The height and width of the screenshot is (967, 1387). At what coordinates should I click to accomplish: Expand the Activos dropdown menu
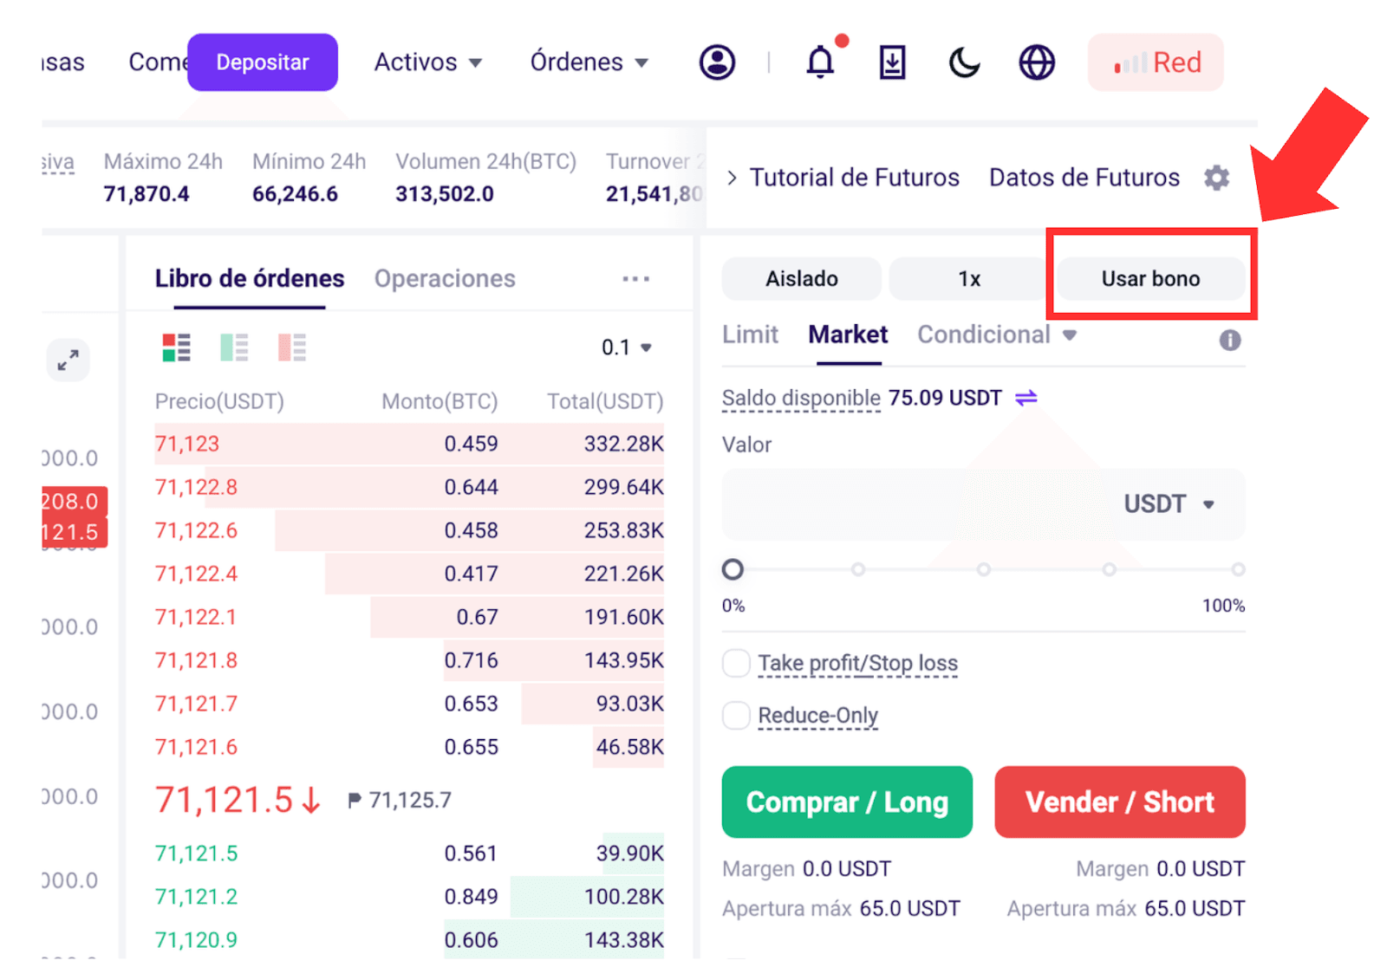tap(428, 62)
